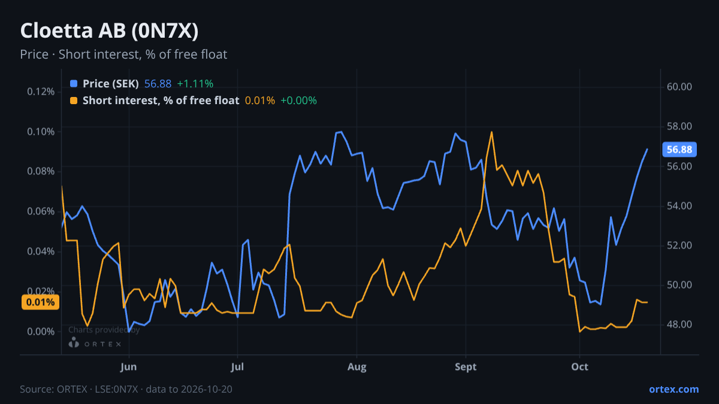719x404 pixels.
Task: Click the Source: ORTEX footer text
Action: tap(126, 389)
